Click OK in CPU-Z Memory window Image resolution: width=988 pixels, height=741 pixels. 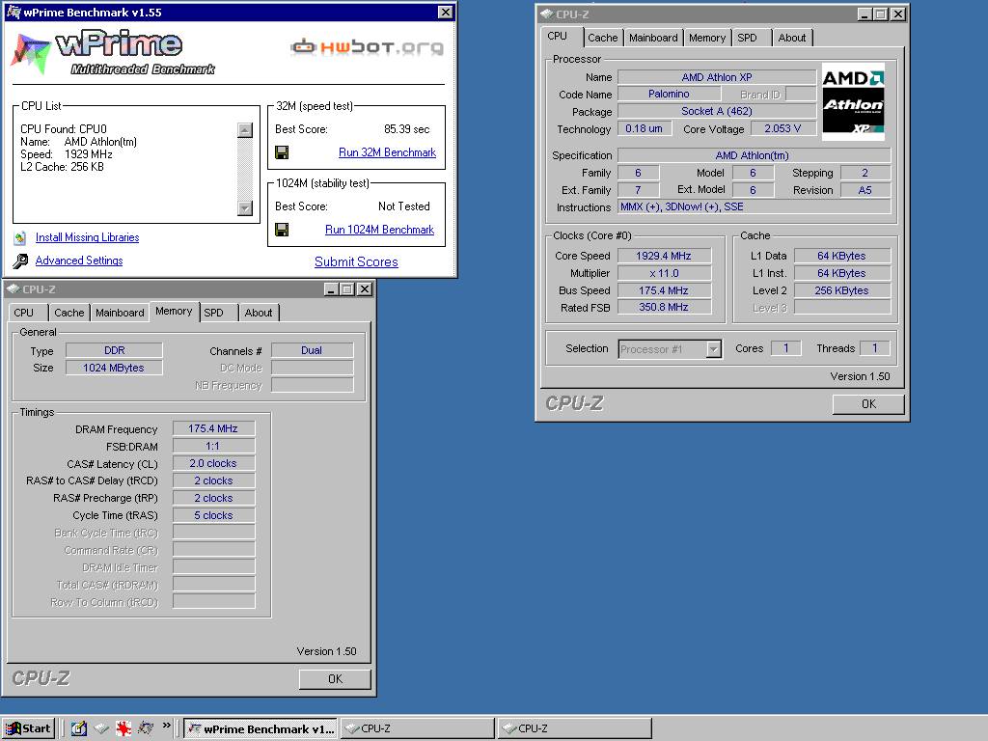point(335,678)
